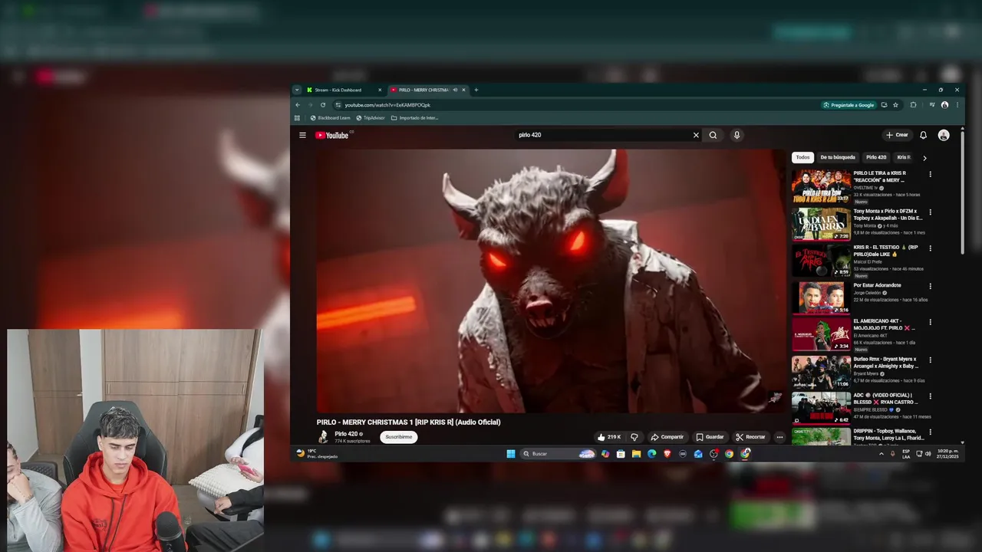Show more filter chips with the arrow
Screen dimensions: 982x552
pos(924,158)
